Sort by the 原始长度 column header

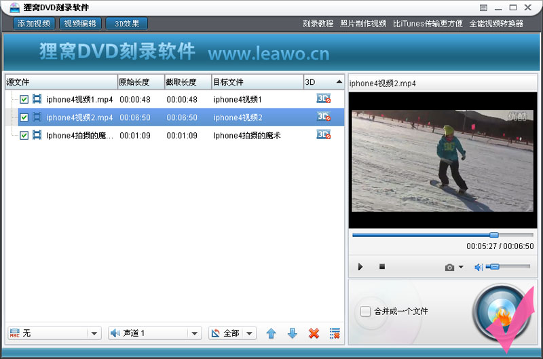click(x=141, y=82)
